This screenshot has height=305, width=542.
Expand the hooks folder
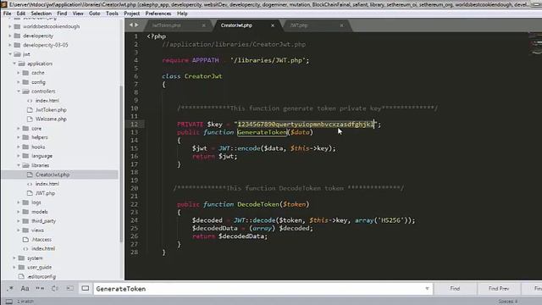click(x=19, y=147)
